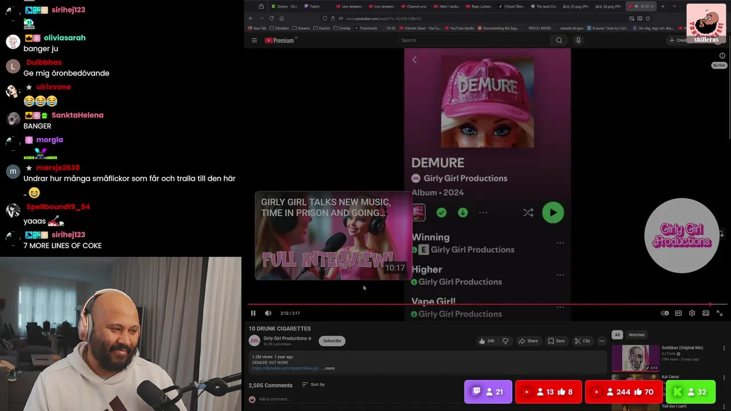Screen dimensions: 731x411
Task: Mute the video with the speaker icon
Action: [268, 313]
